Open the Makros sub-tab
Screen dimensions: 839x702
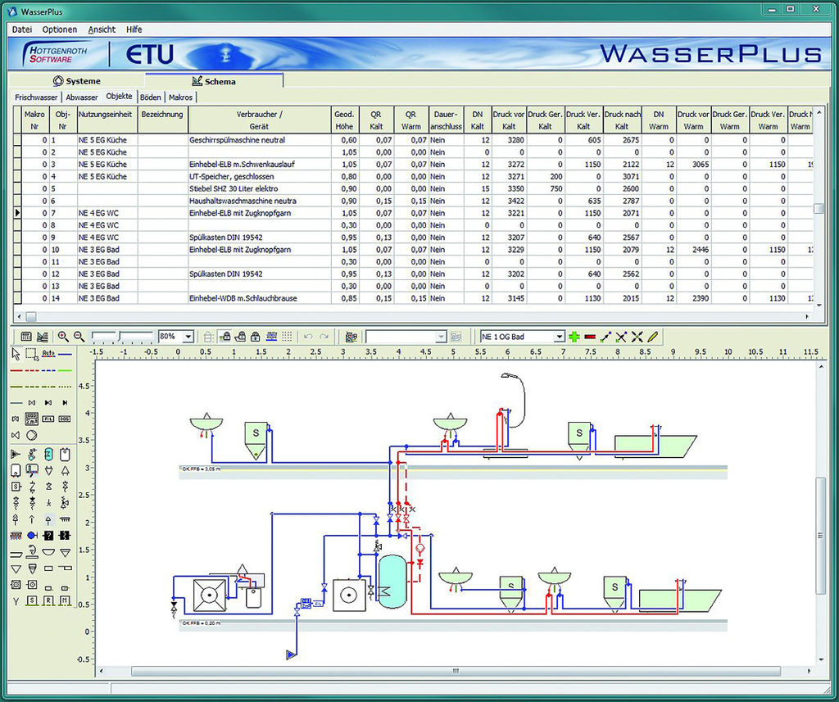coord(180,97)
